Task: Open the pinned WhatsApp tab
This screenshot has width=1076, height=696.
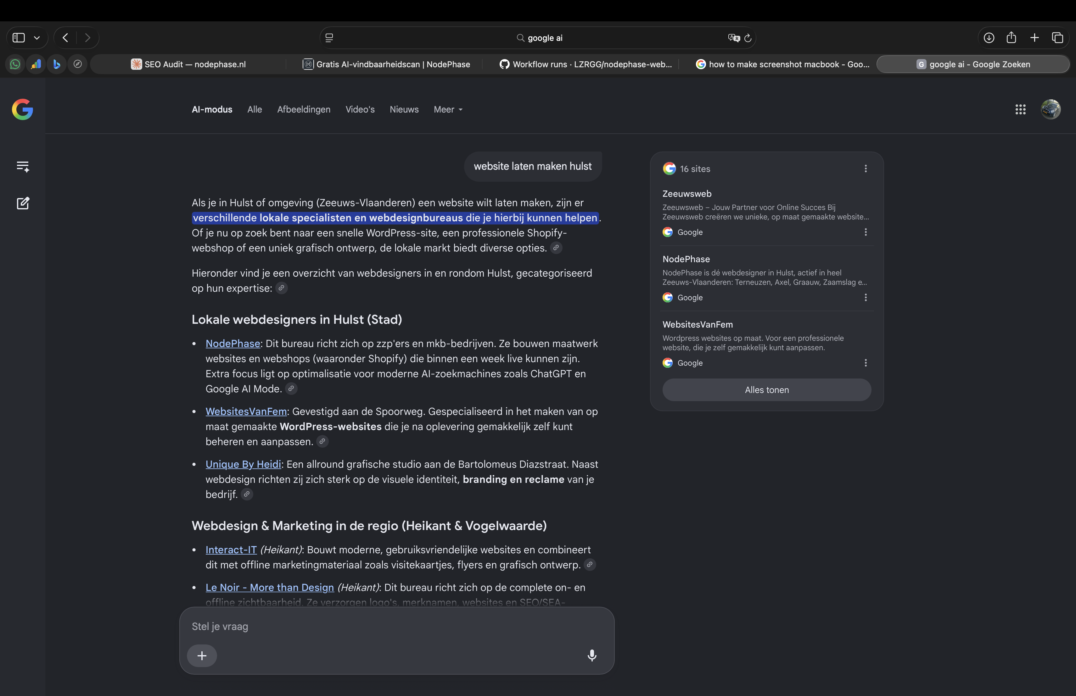Action: click(15, 64)
